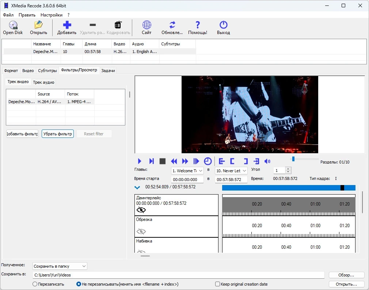Click the Удалить minus icon
The height and width of the screenshot is (290, 369).
(x=93, y=25)
